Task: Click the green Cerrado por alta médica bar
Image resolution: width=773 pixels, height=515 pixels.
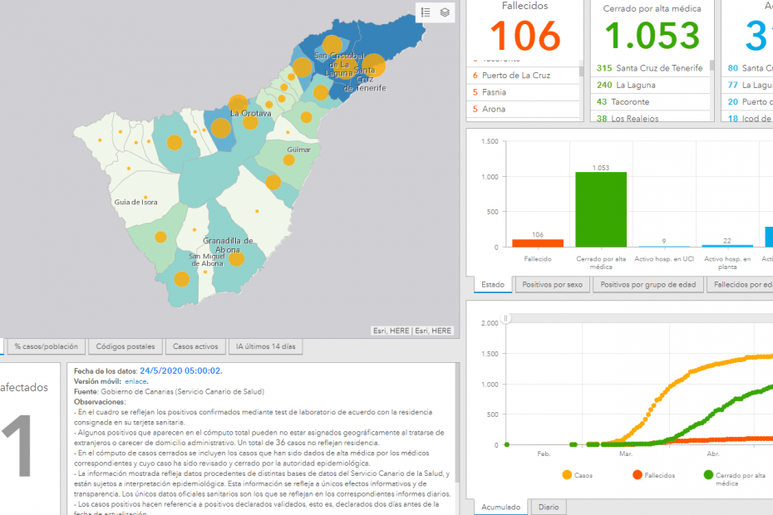Action: point(601,209)
